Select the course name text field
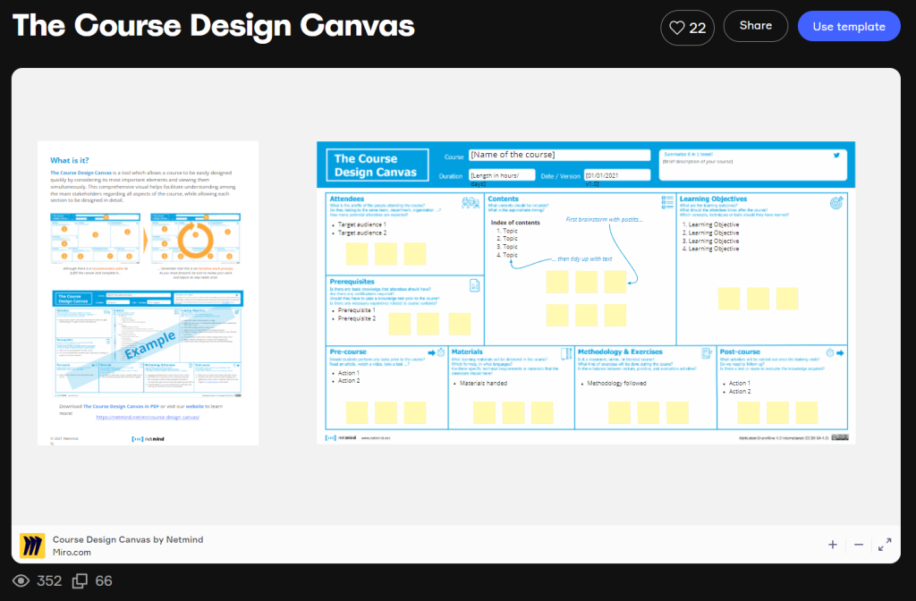916x601 pixels. click(559, 156)
